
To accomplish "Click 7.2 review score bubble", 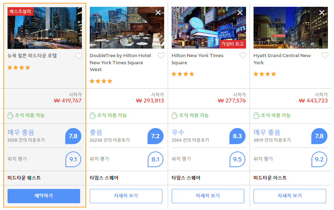I will click(156, 136).
